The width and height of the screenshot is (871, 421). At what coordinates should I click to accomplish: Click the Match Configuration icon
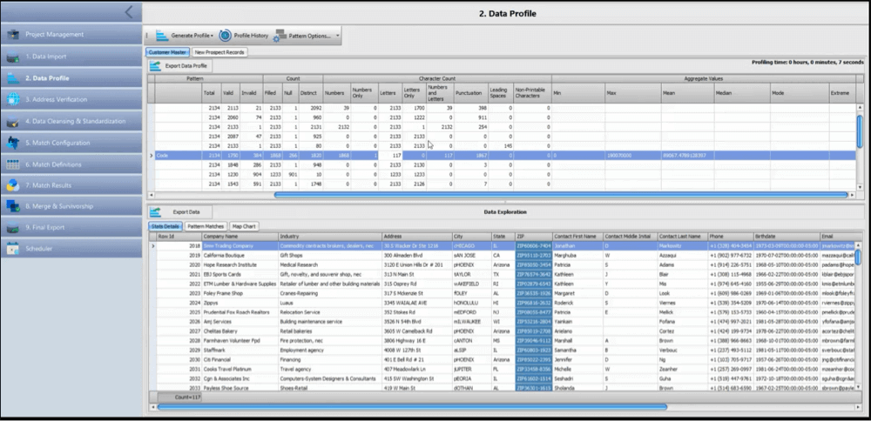pos(12,143)
